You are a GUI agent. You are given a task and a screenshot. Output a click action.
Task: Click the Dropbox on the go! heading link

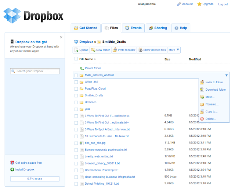[31, 42]
